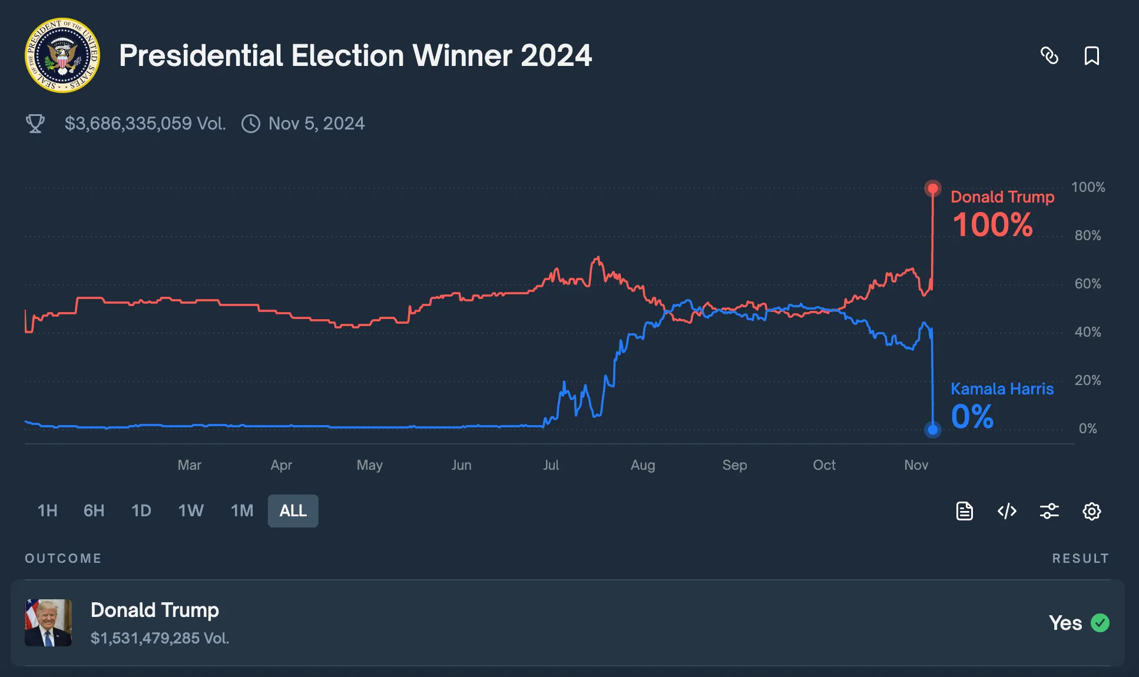Click the trophy icon near volume
The image size is (1139, 677).
tap(35, 124)
